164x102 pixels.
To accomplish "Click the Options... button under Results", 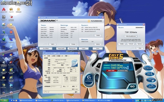I will pyautogui.click(x=98, y=44).
